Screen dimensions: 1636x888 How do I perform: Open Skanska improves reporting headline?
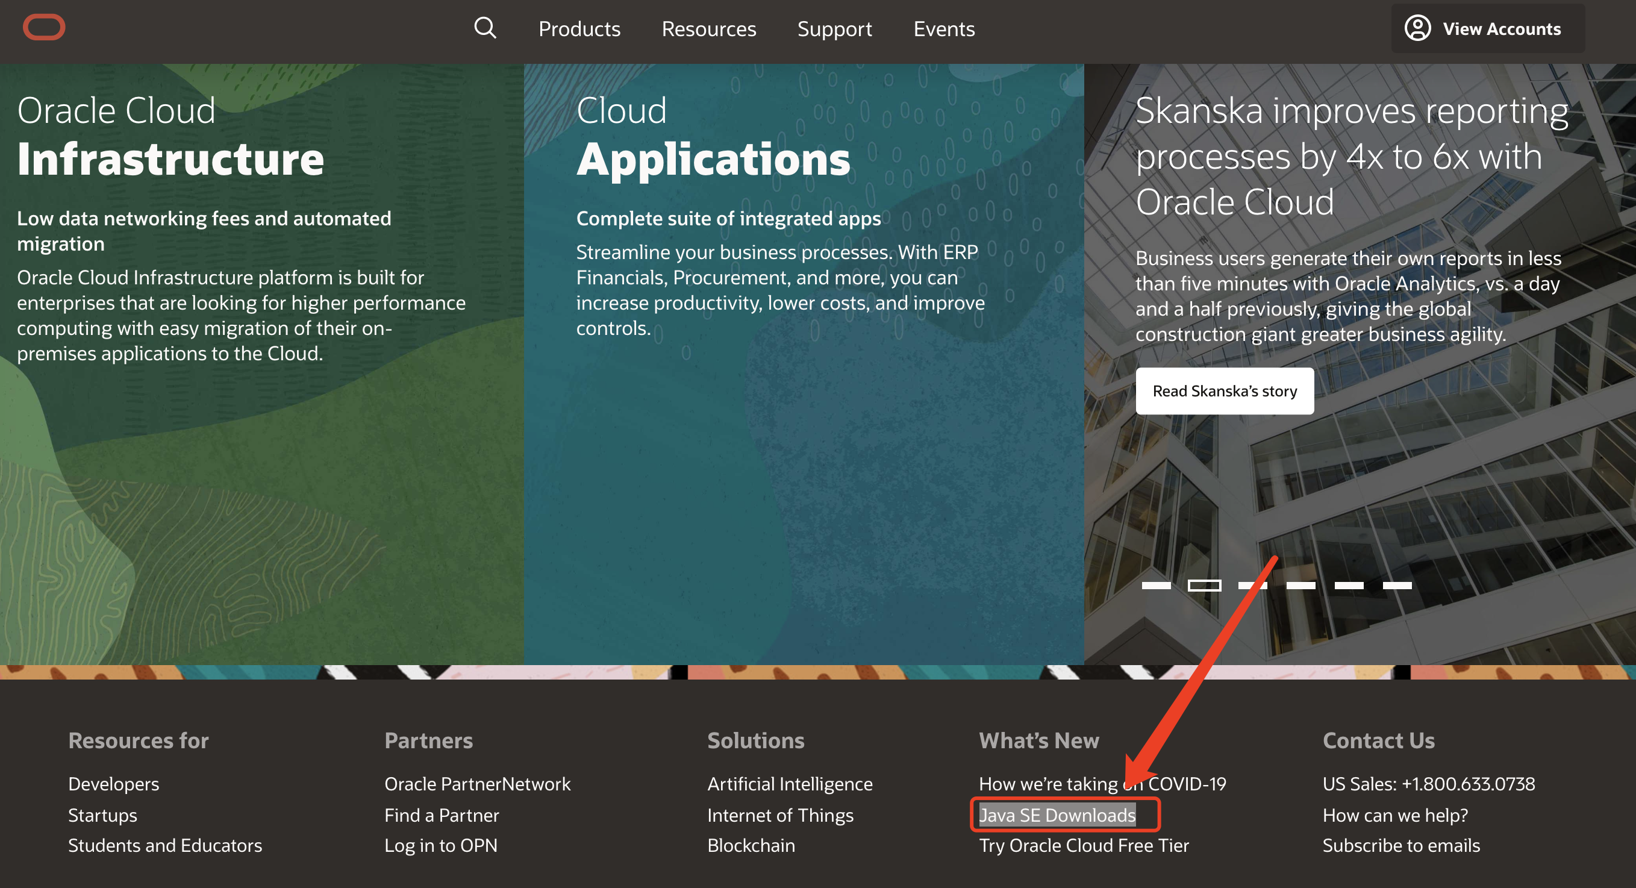pos(1352,156)
